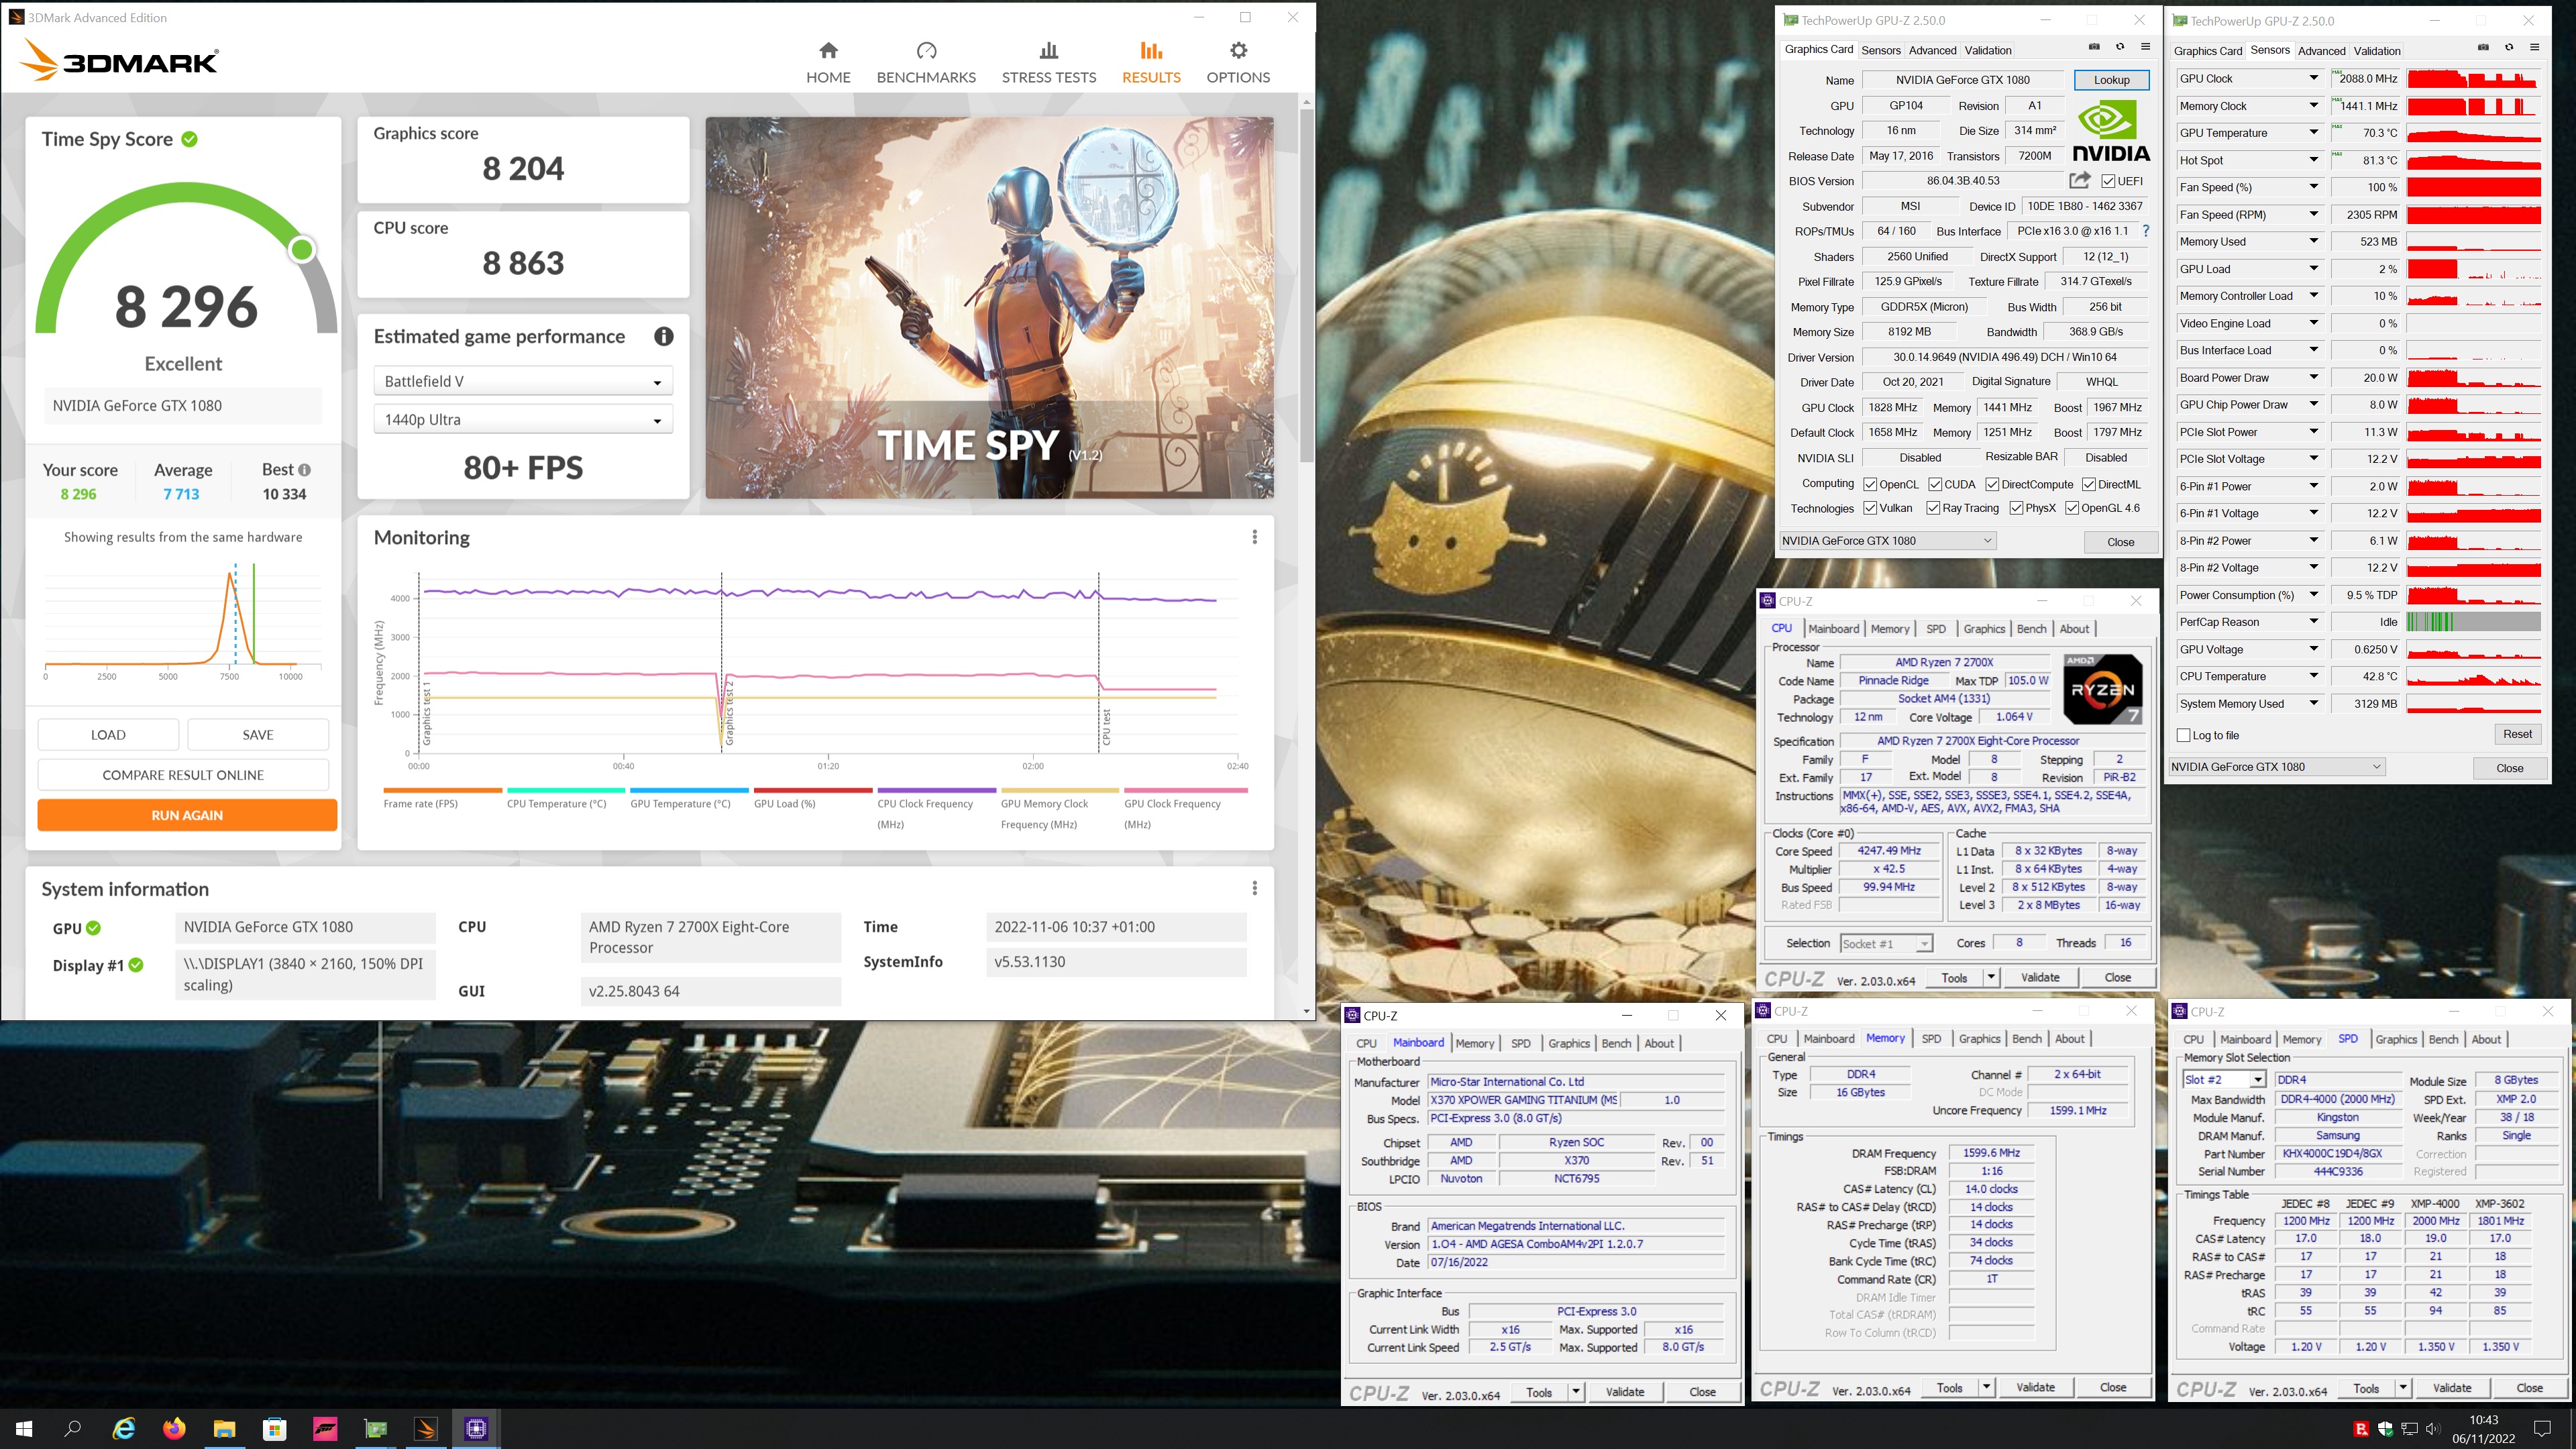This screenshot has width=2576, height=1449.
Task: Open Bench tab in CPU-Z Memory window
Action: tap(2026, 1039)
